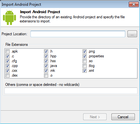Toggle the .cxx extension checkbox

point(8,71)
